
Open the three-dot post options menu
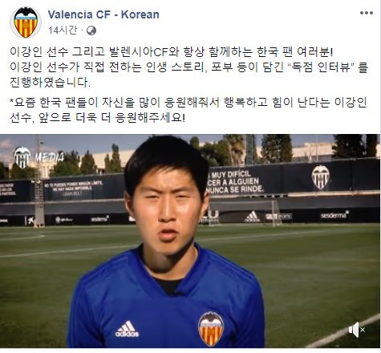click(x=367, y=13)
